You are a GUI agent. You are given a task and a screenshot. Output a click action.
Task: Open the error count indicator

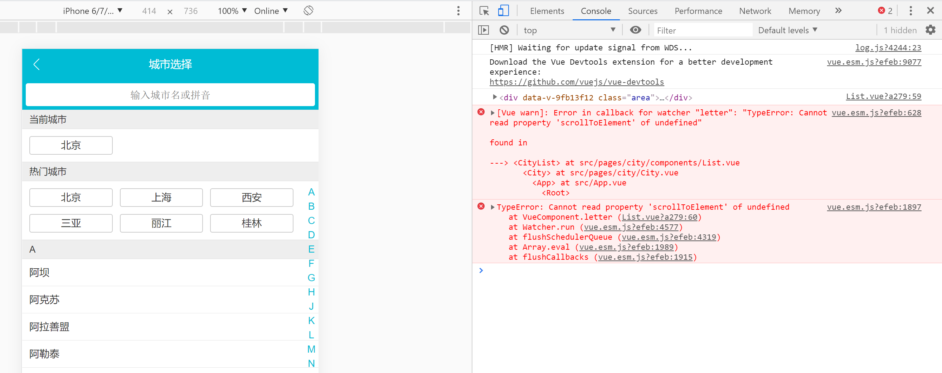pyautogui.click(x=885, y=11)
